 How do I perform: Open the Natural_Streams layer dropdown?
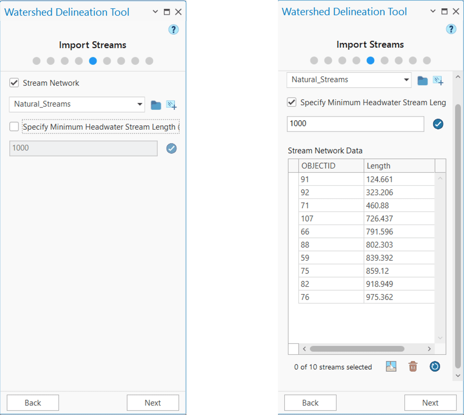click(x=139, y=104)
